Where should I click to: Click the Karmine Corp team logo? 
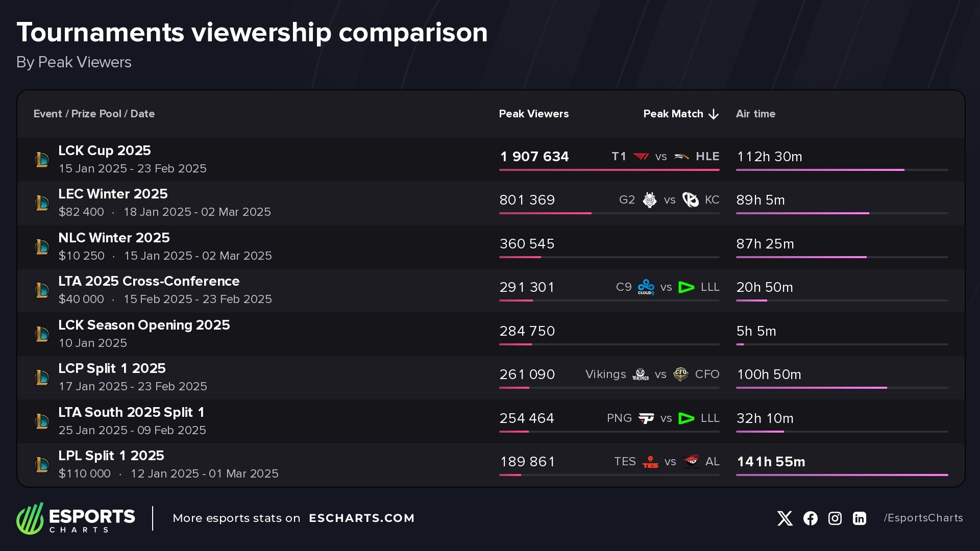690,200
